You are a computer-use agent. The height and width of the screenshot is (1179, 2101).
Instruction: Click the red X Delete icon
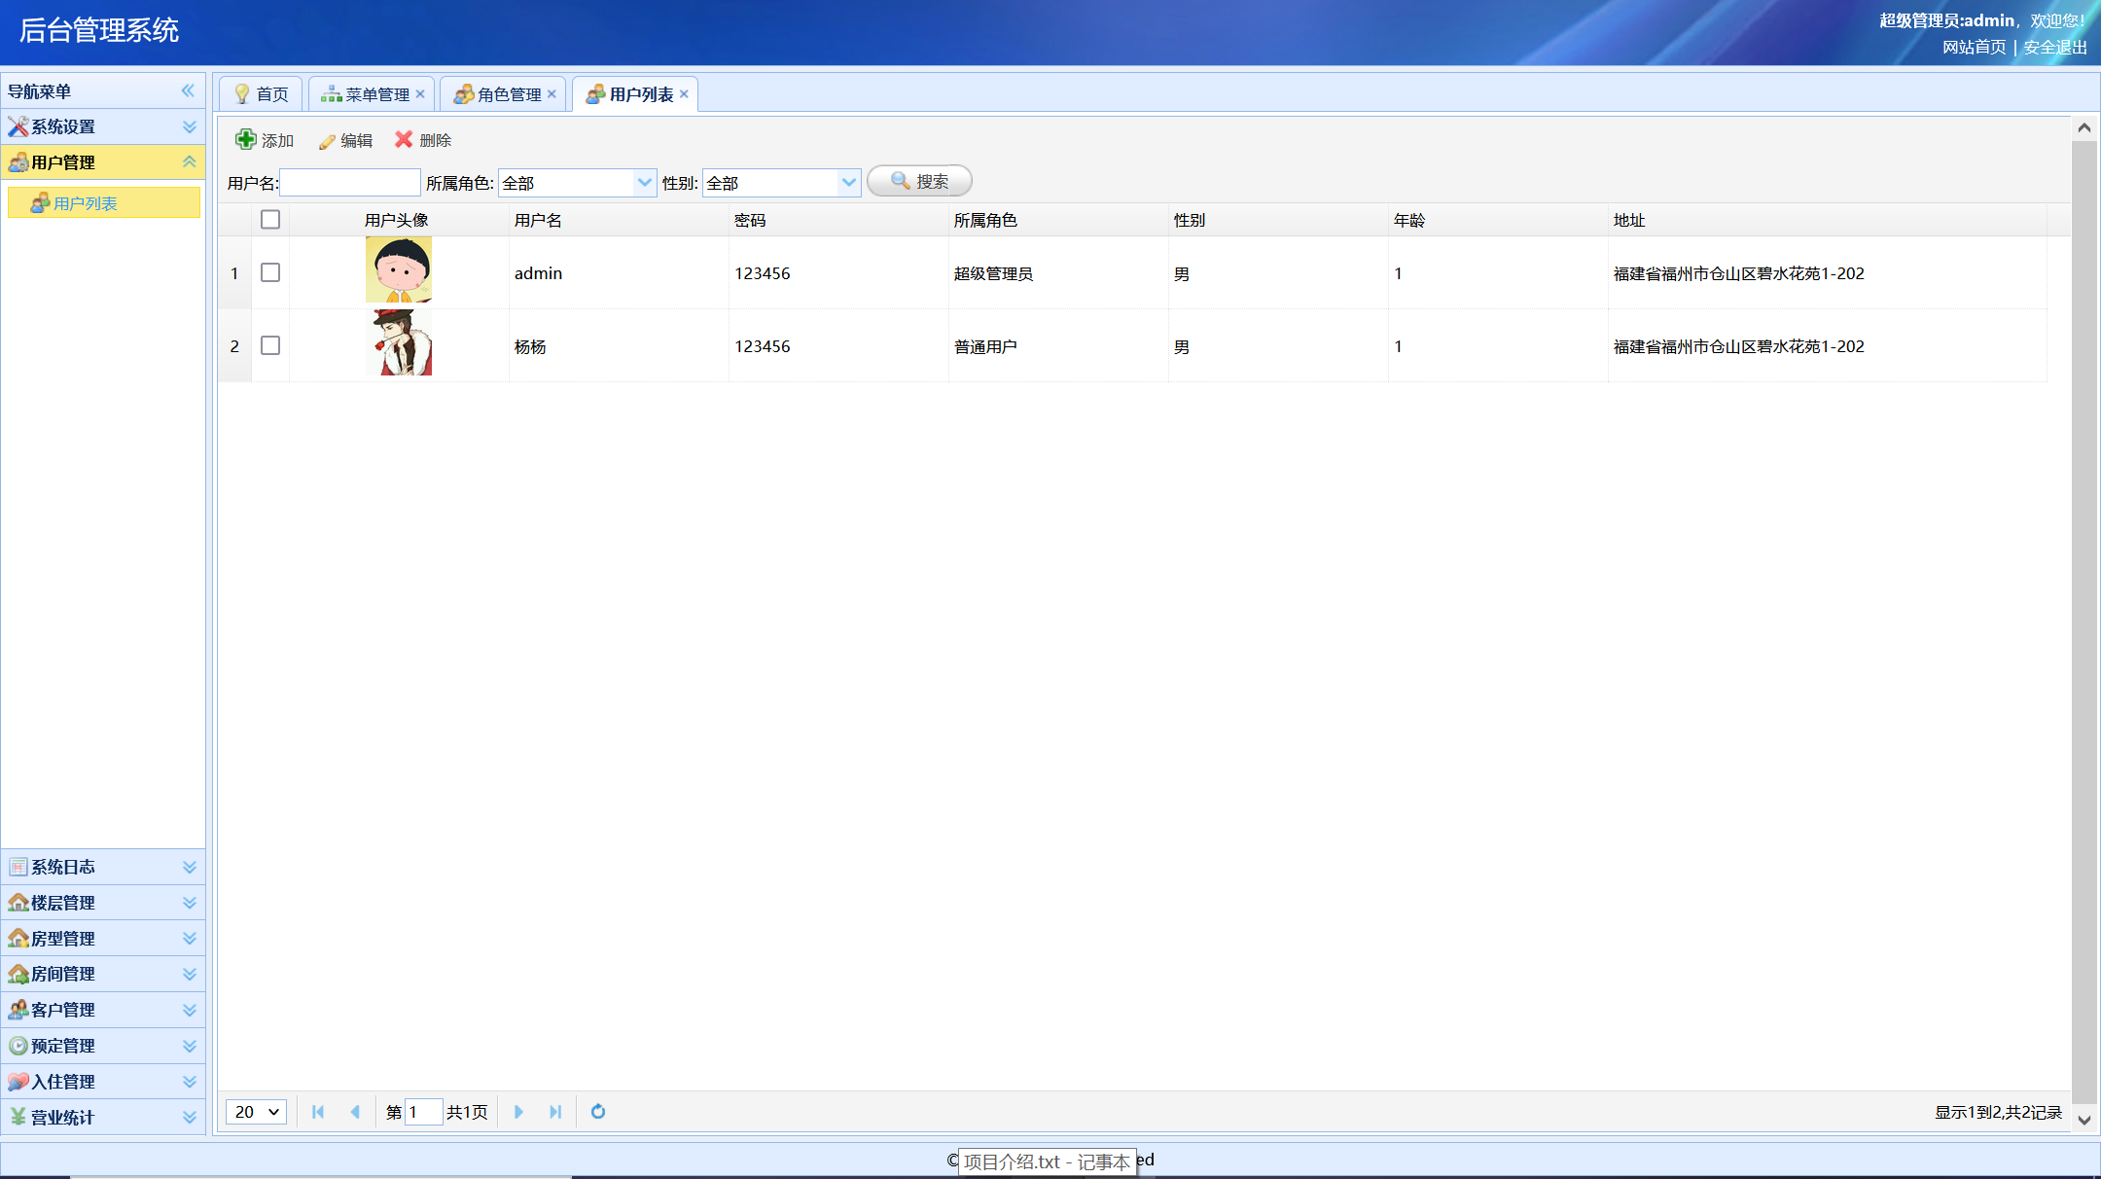click(x=404, y=140)
